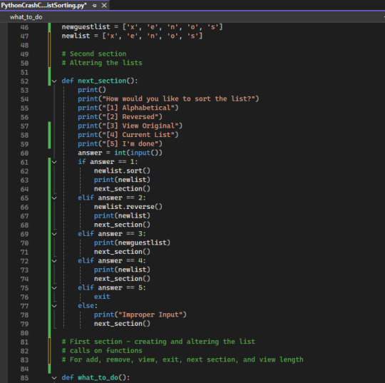385x383 pixels.
Task: Click the '[1] Alphabetical' print line
Action: pos(128,108)
